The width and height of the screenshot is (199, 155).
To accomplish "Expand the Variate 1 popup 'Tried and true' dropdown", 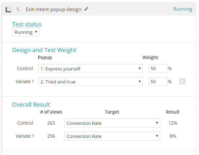I will pyautogui.click(x=90, y=82).
